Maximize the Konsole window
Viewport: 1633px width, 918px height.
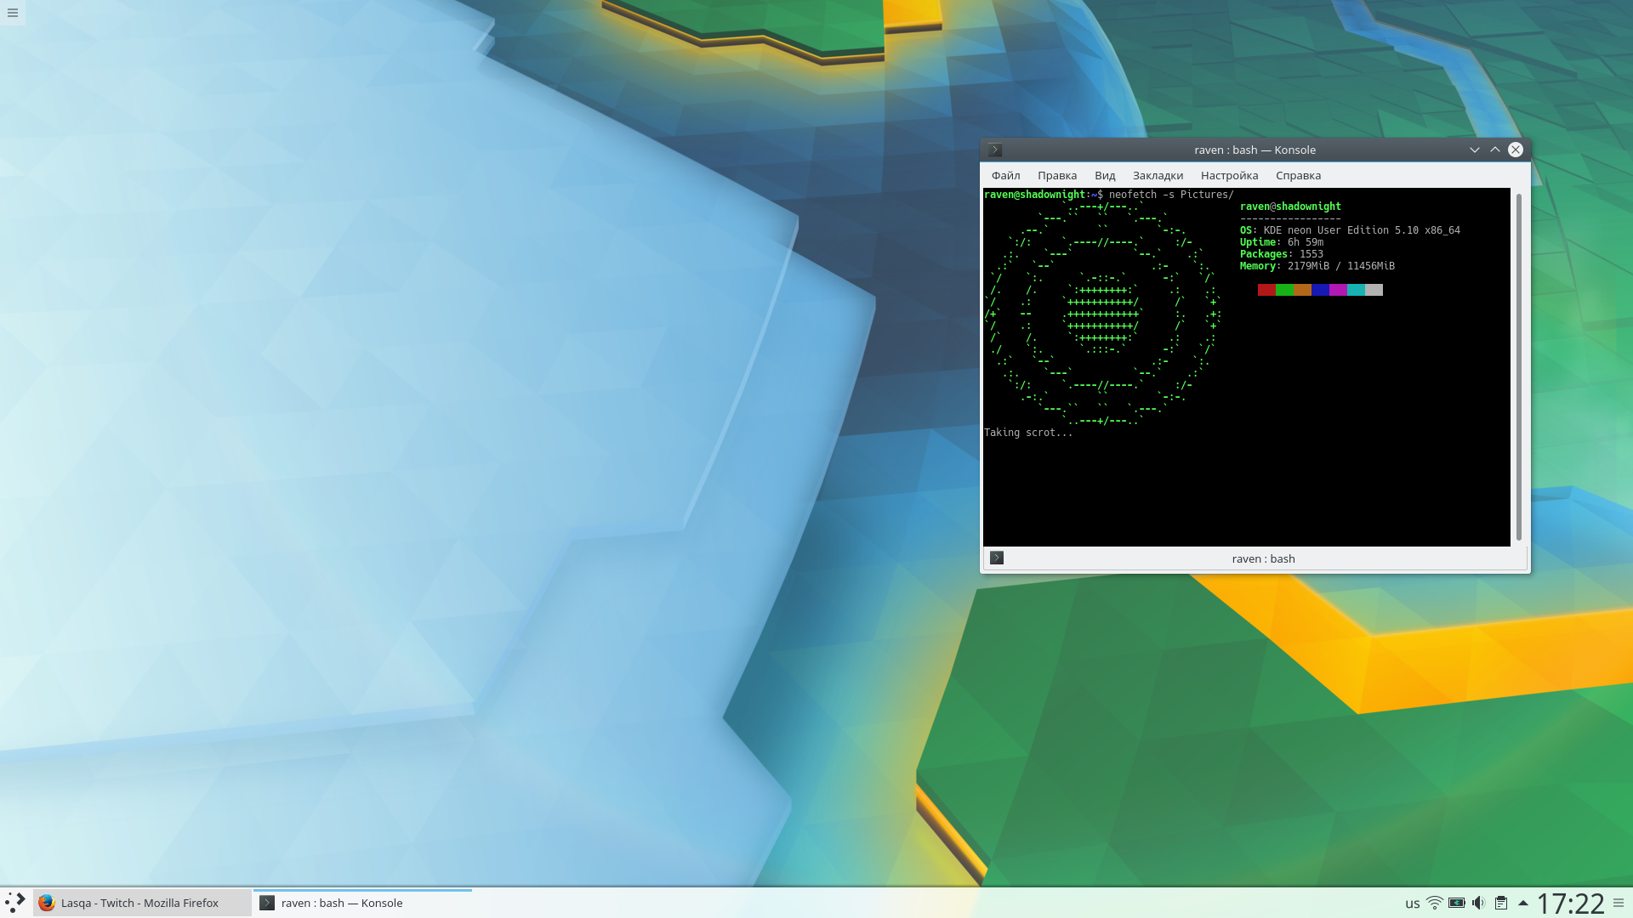click(x=1495, y=150)
